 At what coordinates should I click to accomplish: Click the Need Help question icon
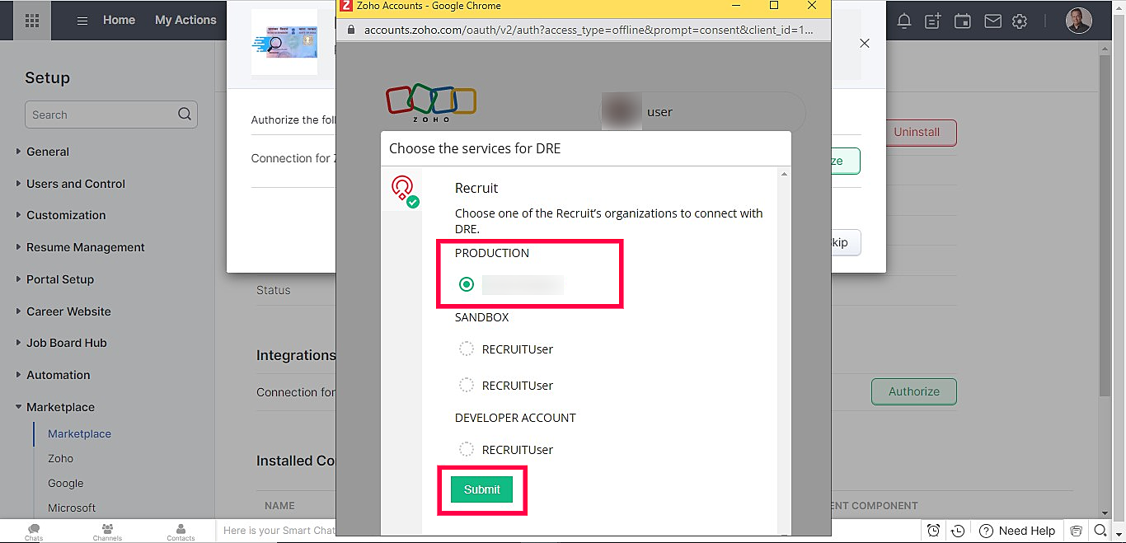[986, 531]
